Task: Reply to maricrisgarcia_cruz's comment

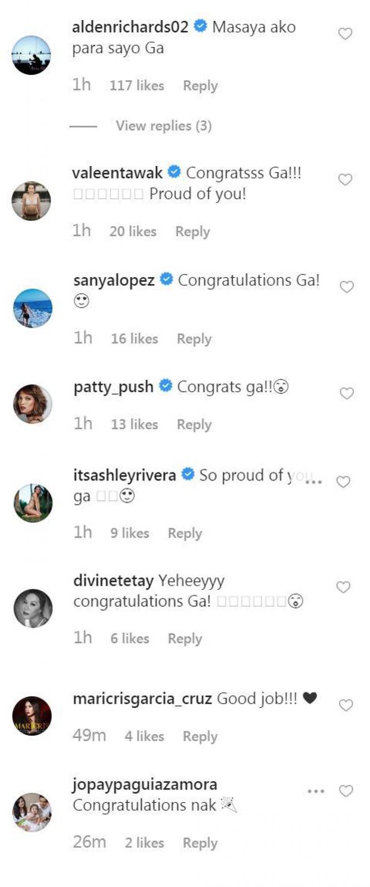Action: (x=200, y=736)
